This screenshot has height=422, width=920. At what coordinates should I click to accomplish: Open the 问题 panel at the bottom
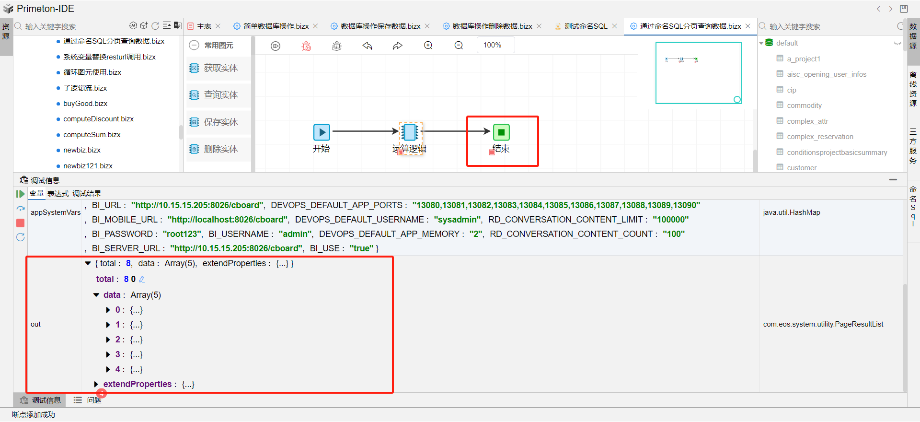click(x=93, y=400)
